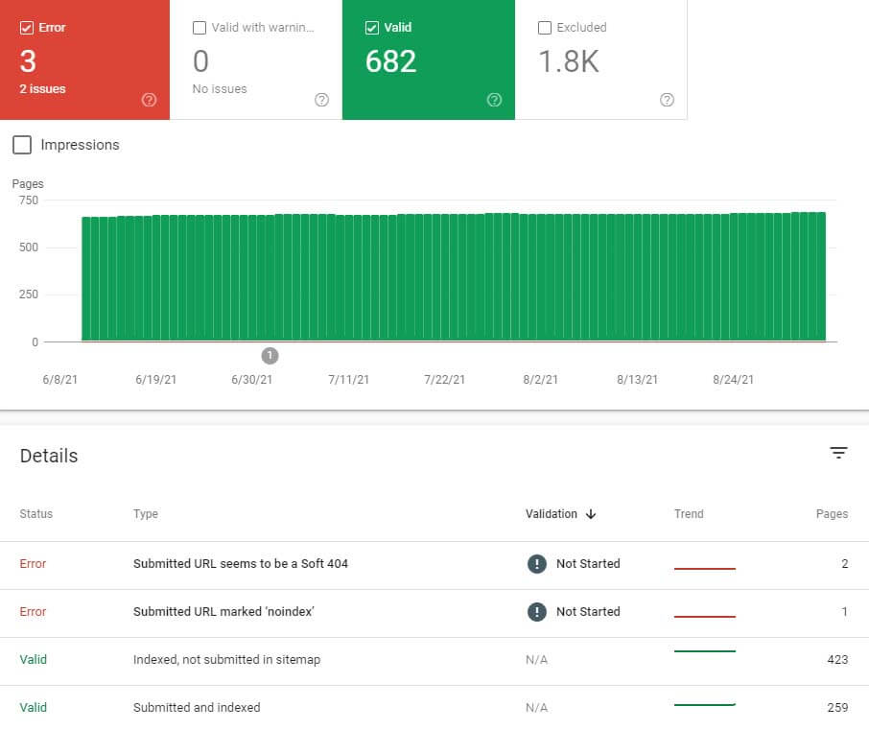This screenshot has width=869, height=730.
Task: Open the filter icon in the Details panel
Action: point(839,452)
